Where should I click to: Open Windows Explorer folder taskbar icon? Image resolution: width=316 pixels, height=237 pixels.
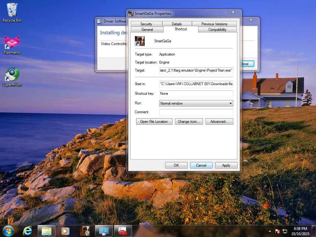click(47, 231)
